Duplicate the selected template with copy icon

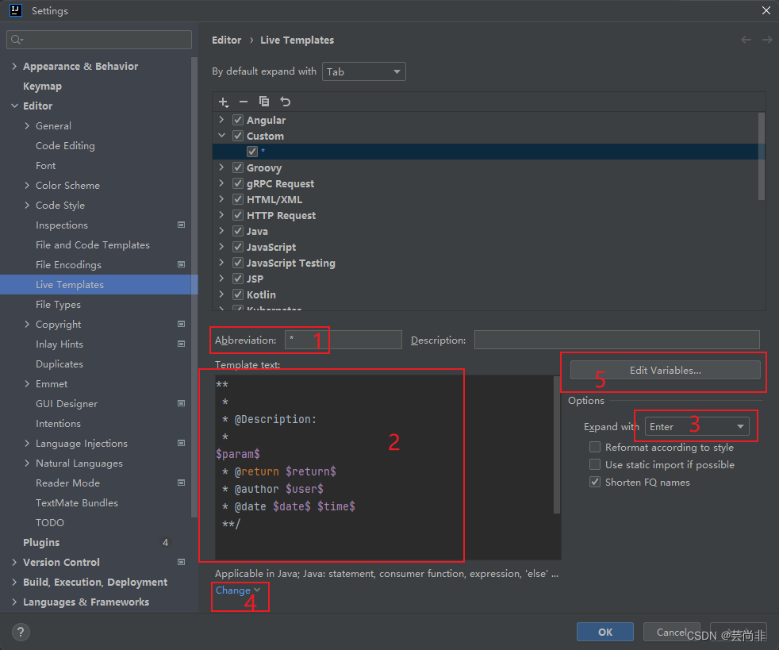(x=264, y=102)
